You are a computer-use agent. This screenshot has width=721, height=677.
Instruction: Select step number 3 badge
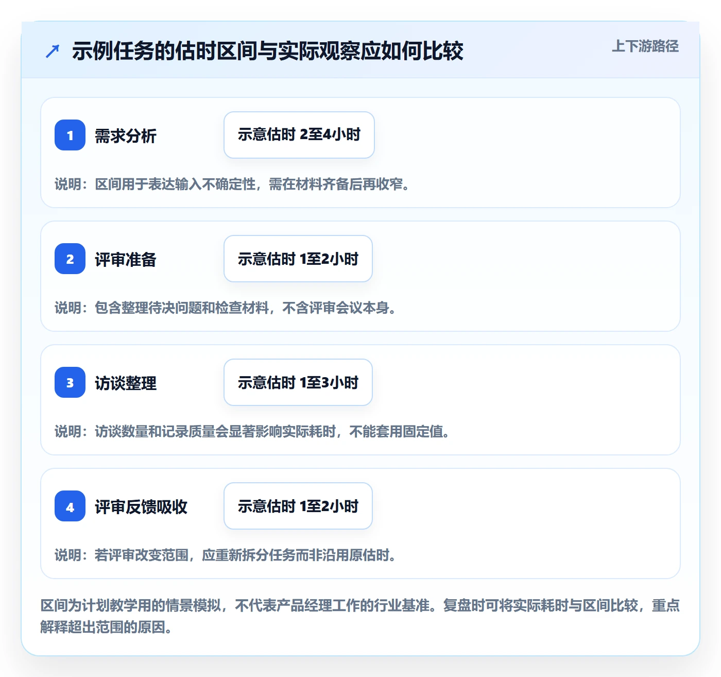click(x=70, y=382)
